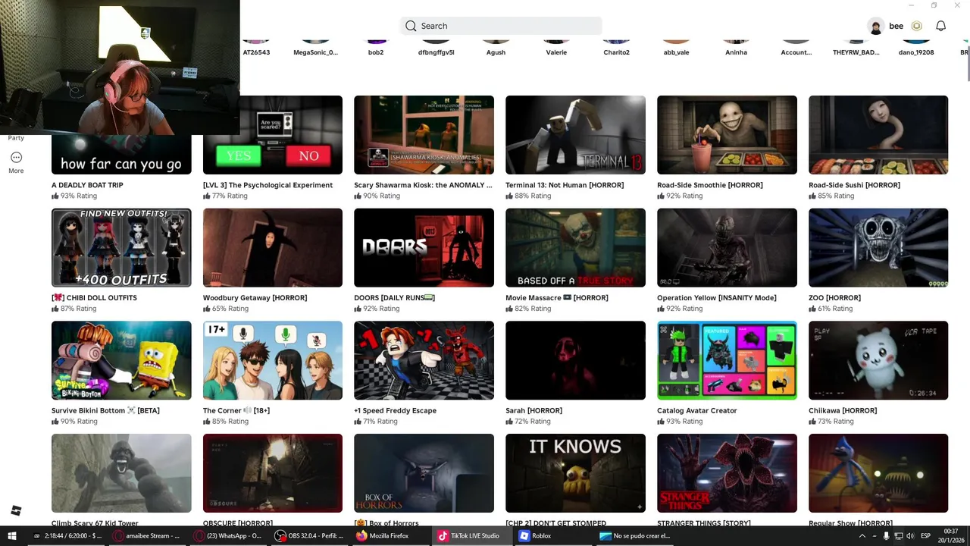Click the Terminal 13: Not Human title
This screenshot has width=970, height=546.
[565, 185]
